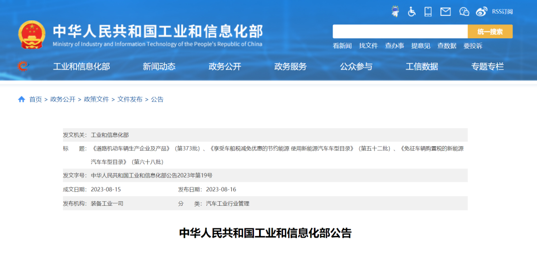
Task: Click the national emblem logo
Action: 31,34
